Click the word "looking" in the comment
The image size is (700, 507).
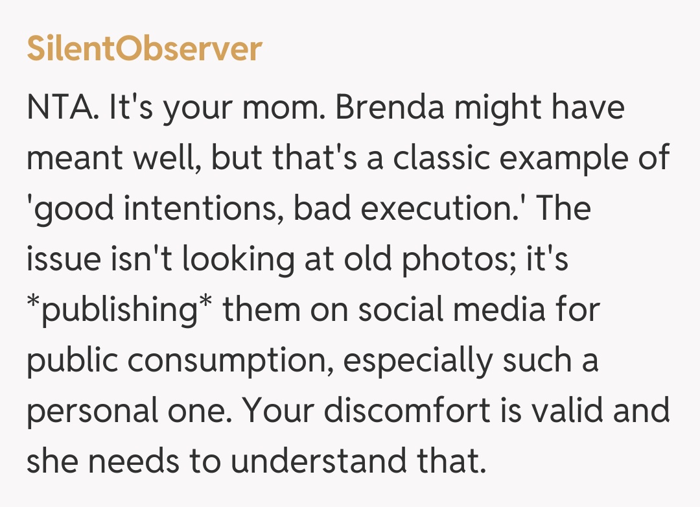click(x=228, y=259)
